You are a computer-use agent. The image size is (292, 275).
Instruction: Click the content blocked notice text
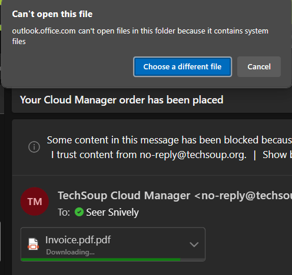click(x=170, y=140)
